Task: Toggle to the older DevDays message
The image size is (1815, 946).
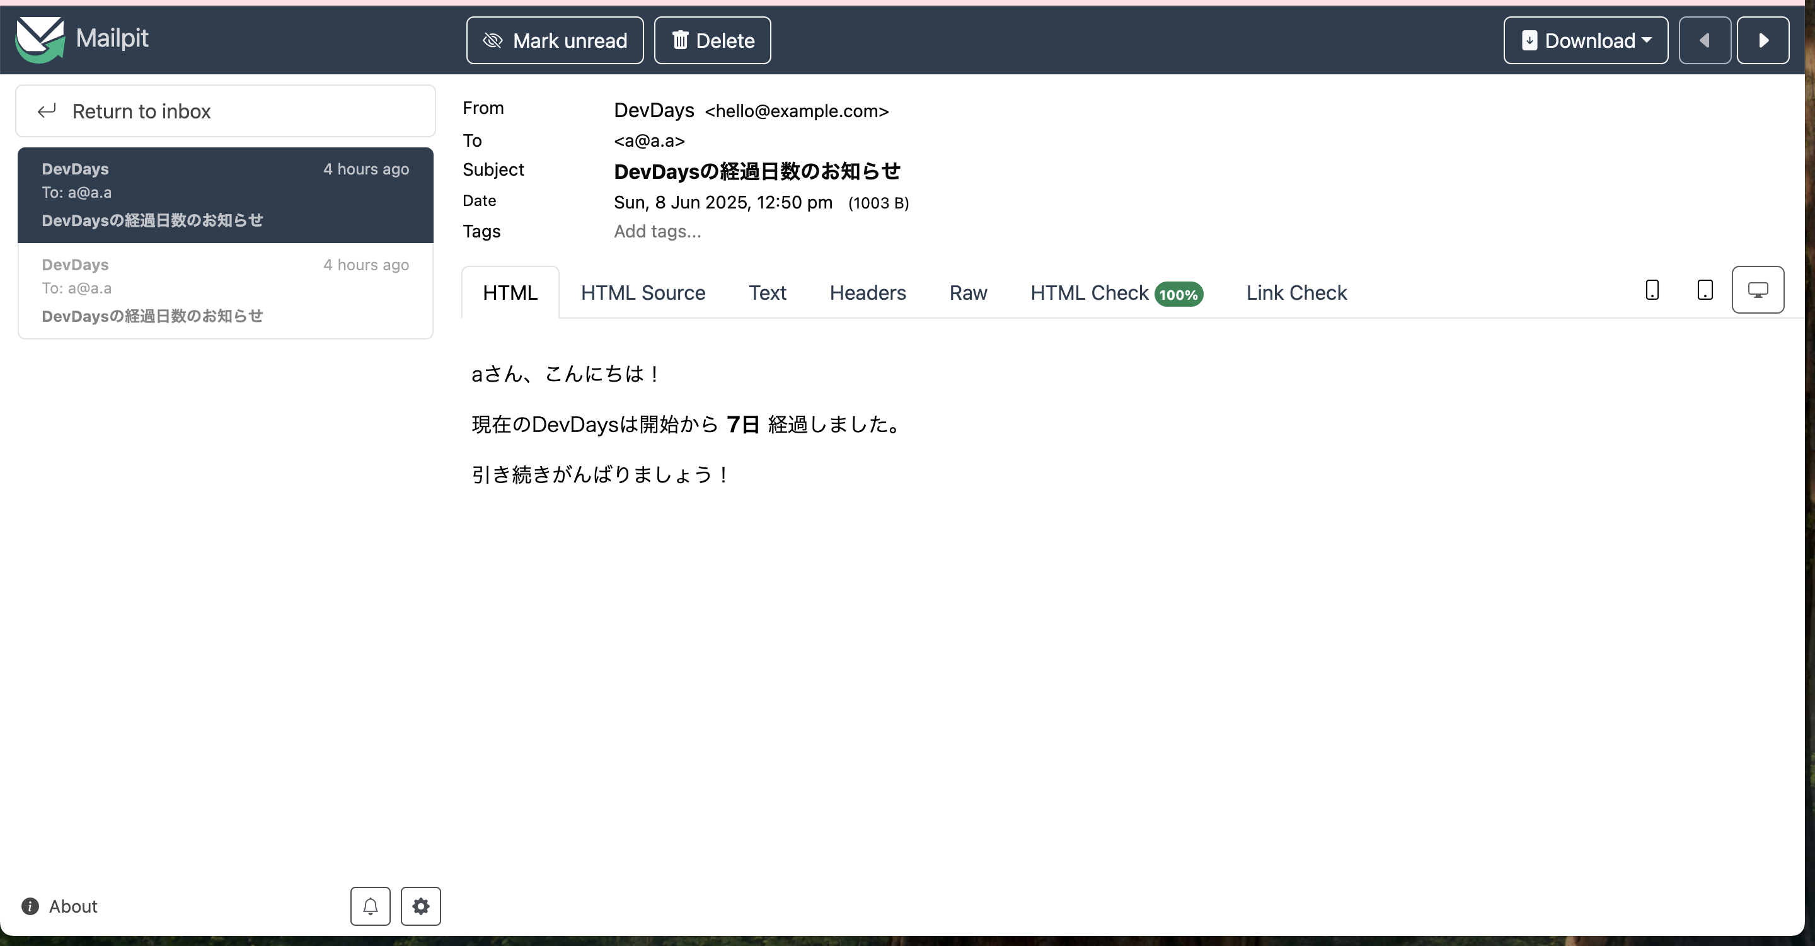Action: click(x=225, y=290)
